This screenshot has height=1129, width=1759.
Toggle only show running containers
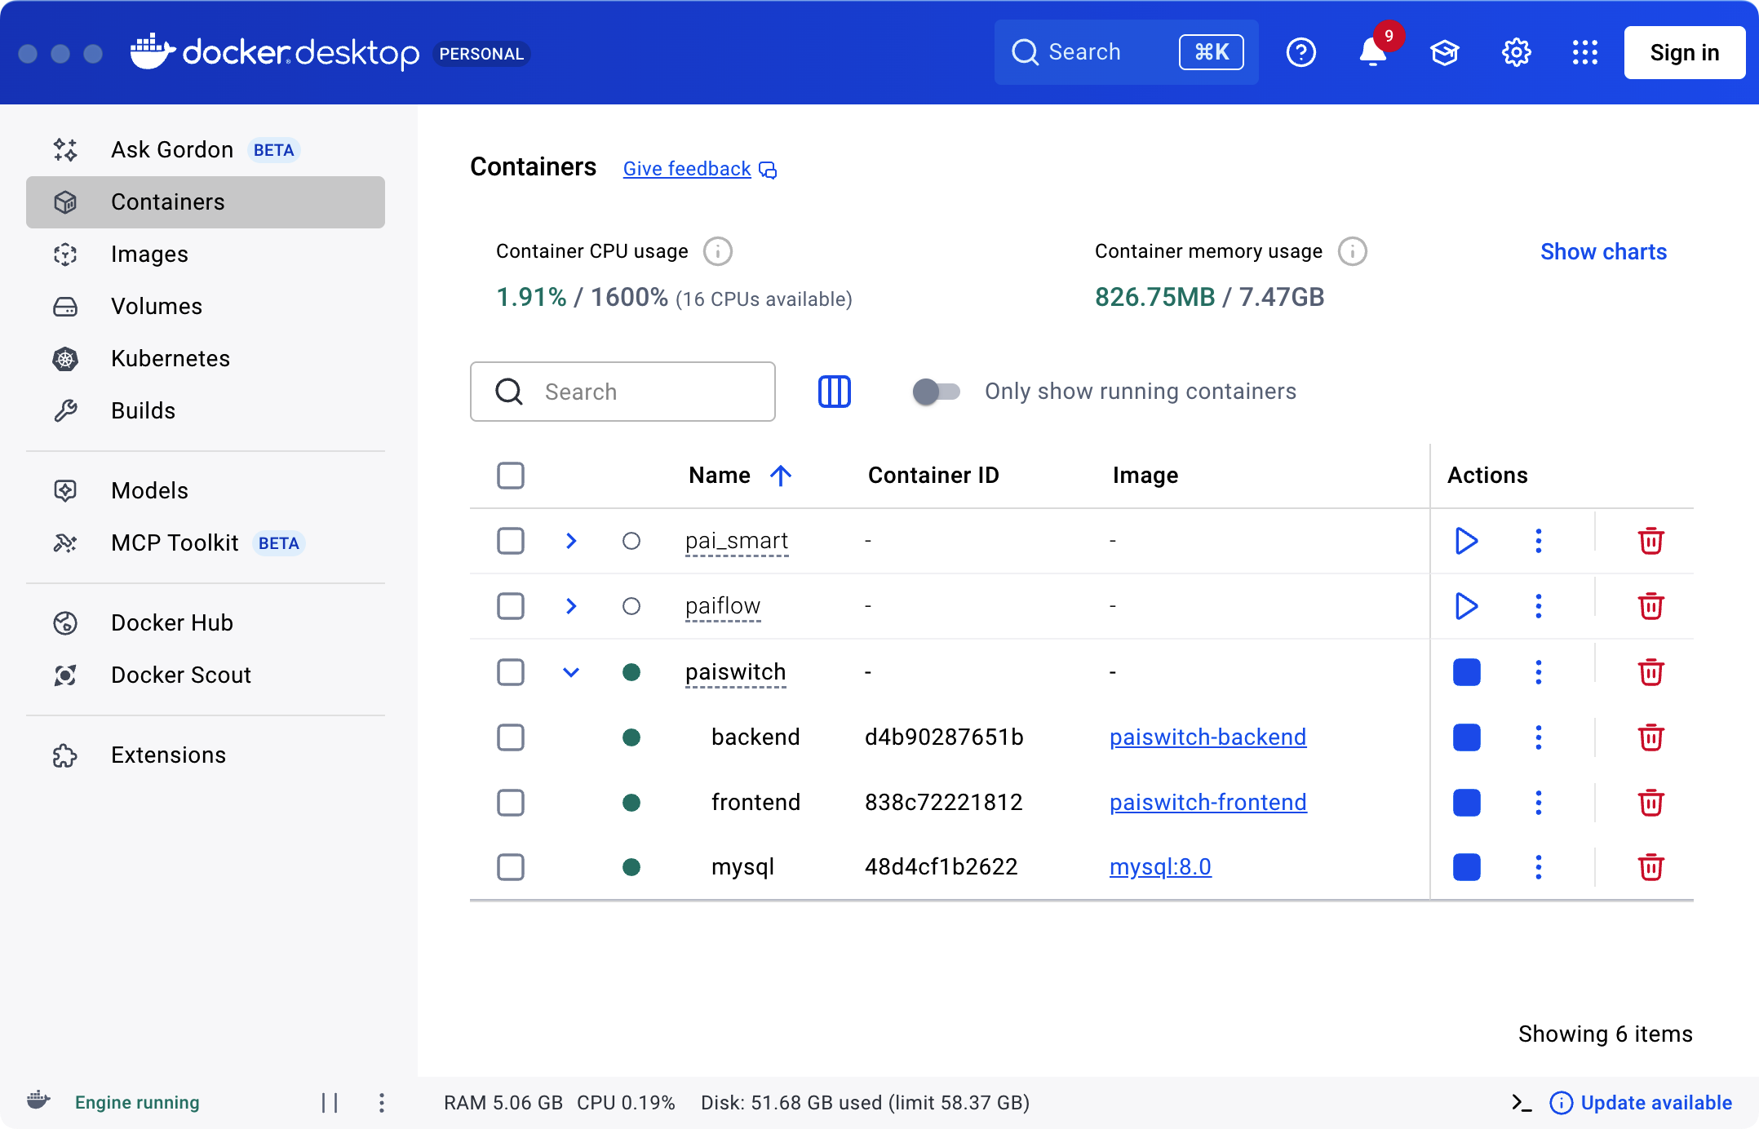coord(936,392)
